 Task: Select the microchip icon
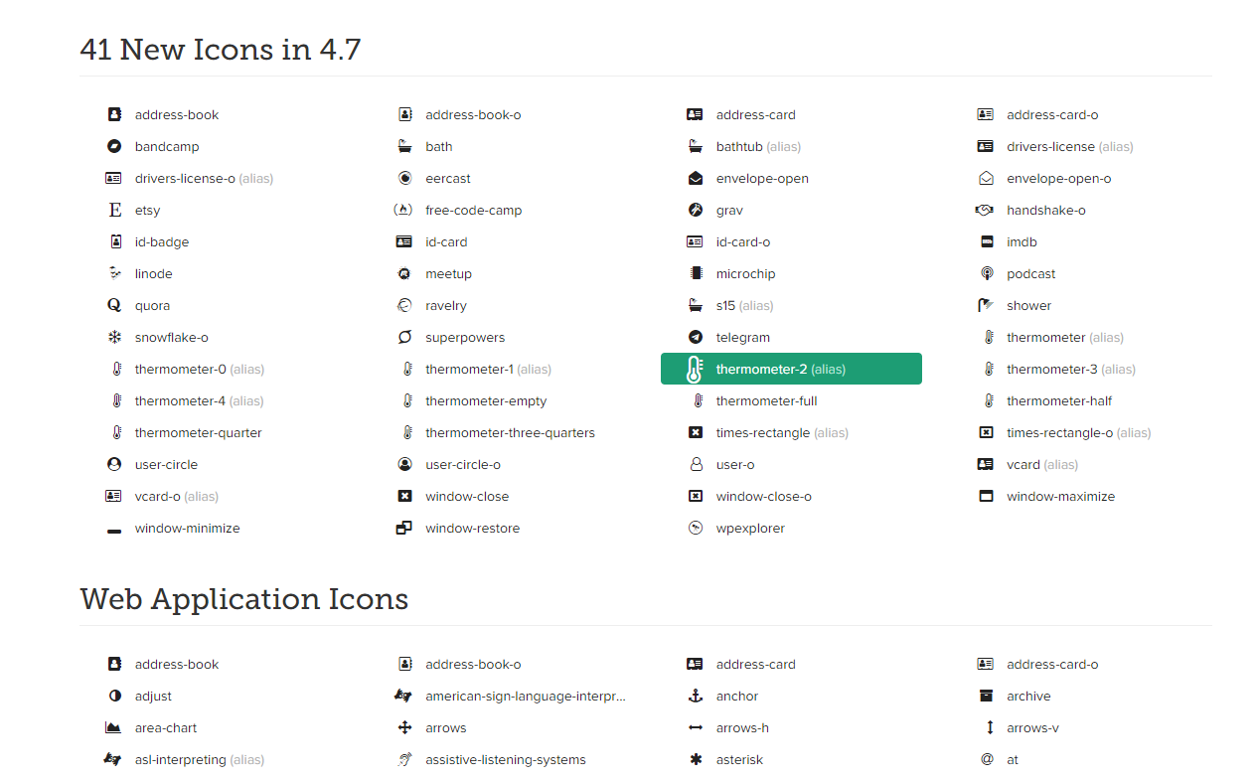point(696,274)
